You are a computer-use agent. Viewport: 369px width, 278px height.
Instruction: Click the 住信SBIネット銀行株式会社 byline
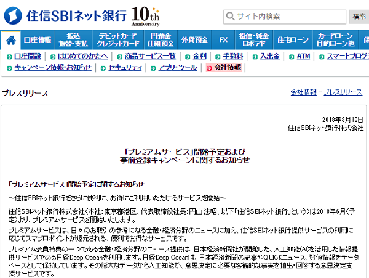tap(326, 128)
